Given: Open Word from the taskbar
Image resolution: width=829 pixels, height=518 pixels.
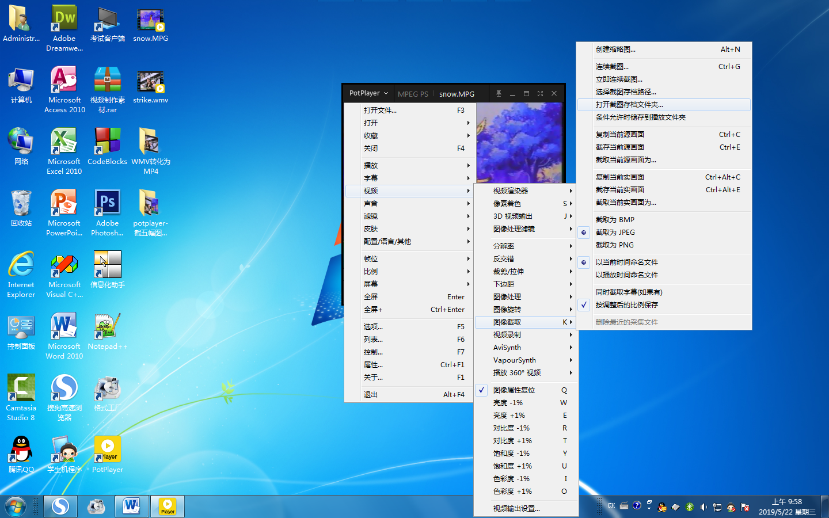Looking at the screenshot, I should tap(132, 506).
